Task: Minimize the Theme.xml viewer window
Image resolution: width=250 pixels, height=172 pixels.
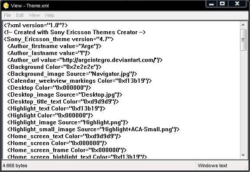Action: coord(211,4)
